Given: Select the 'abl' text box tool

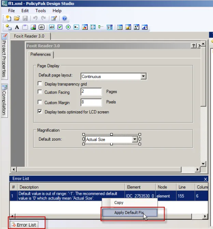Looking at the screenshot, I should [x=52, y=27].
